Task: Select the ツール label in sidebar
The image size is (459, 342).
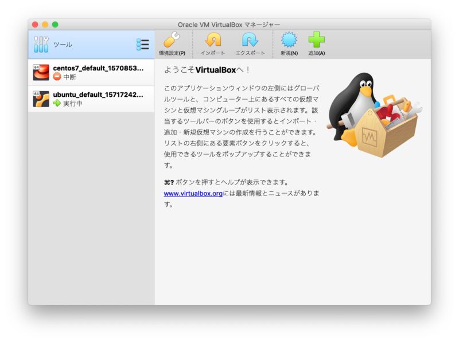Action: pyautogui.click(x=63, y=45)
